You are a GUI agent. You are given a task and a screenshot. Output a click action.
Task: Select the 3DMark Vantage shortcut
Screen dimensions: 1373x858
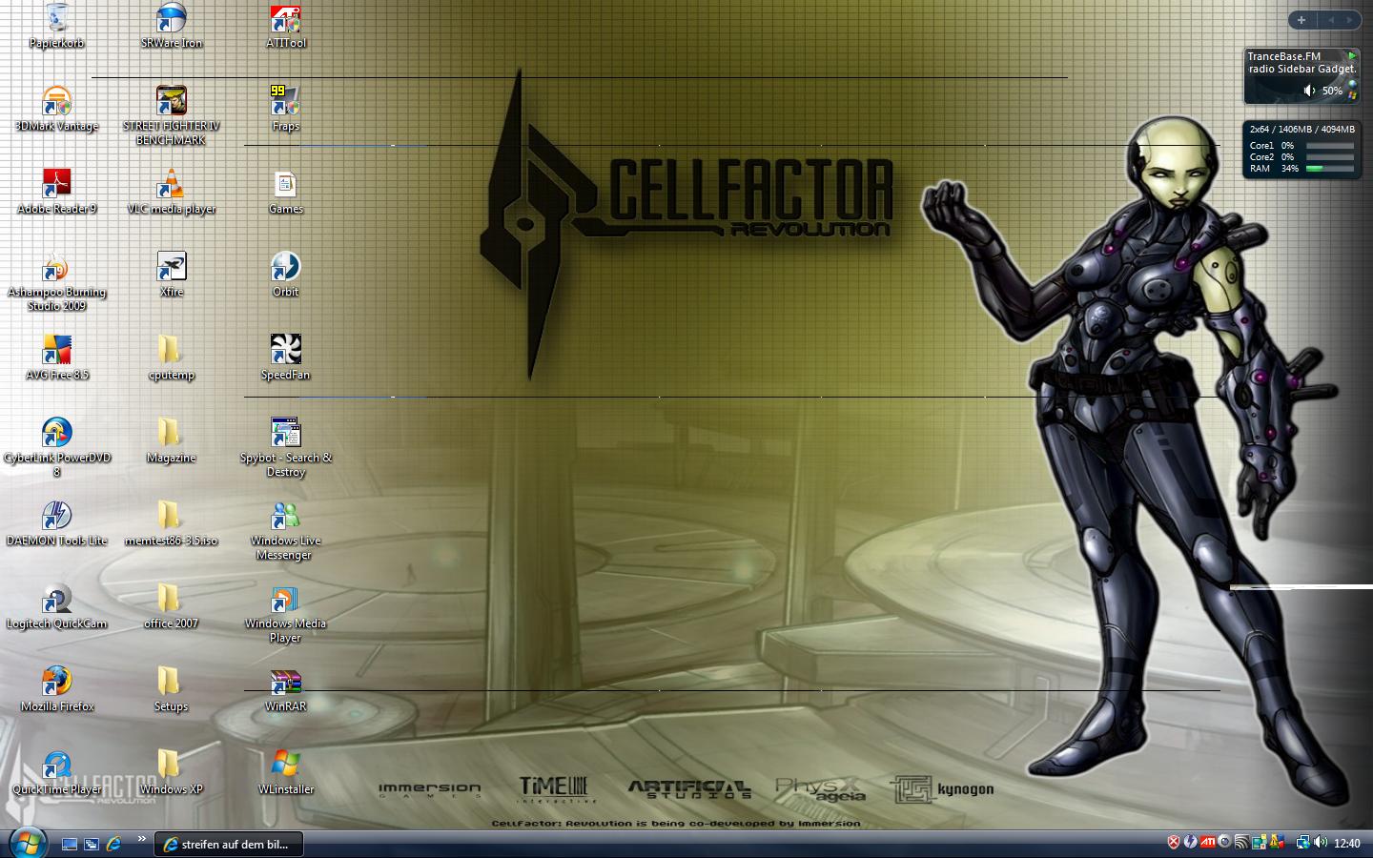click(x=57, y=109)
